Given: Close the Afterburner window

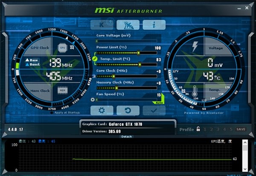Looking at the screenshot, I should (247, 8).
